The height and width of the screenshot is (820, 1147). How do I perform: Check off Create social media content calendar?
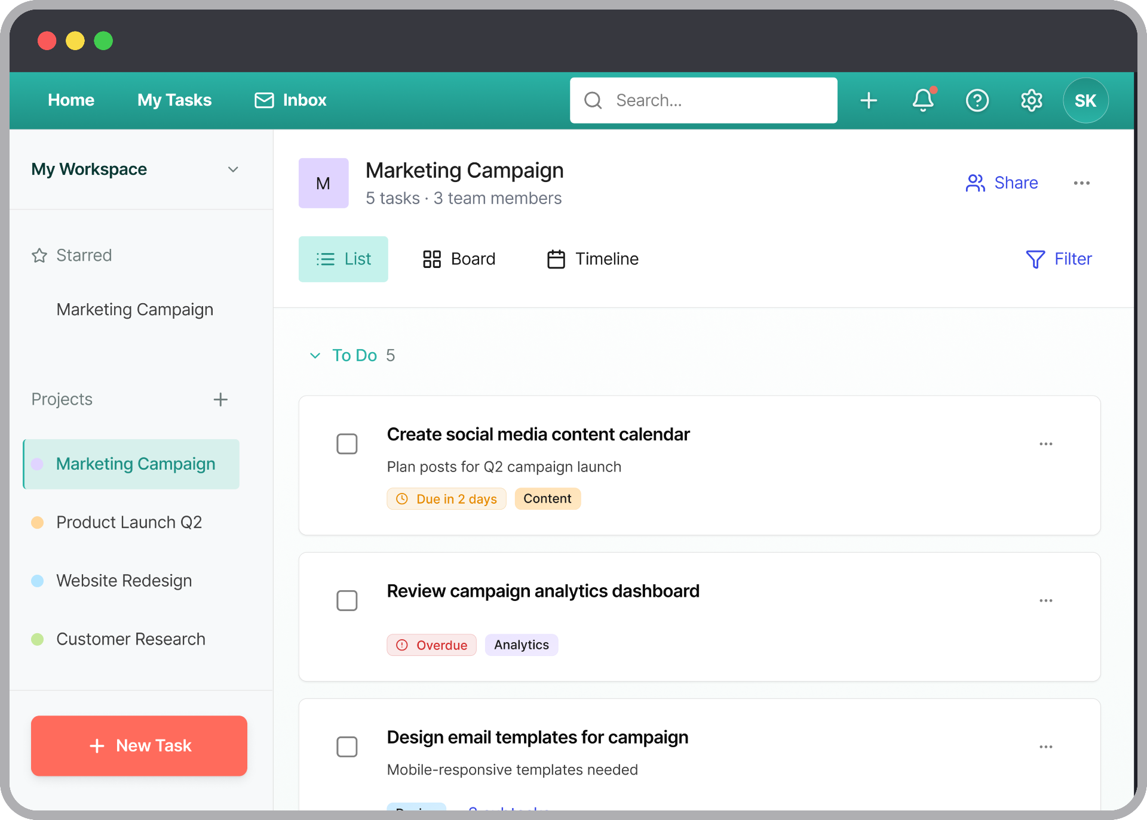coord(347,444)
